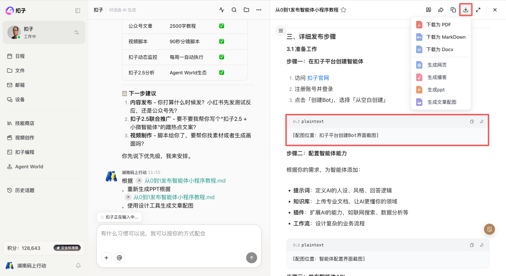
Task: Click the notification bell icon
Action: click(x=78, y=266)
